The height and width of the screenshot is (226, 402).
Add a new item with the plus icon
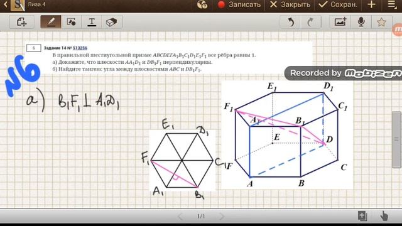(371, 4)
